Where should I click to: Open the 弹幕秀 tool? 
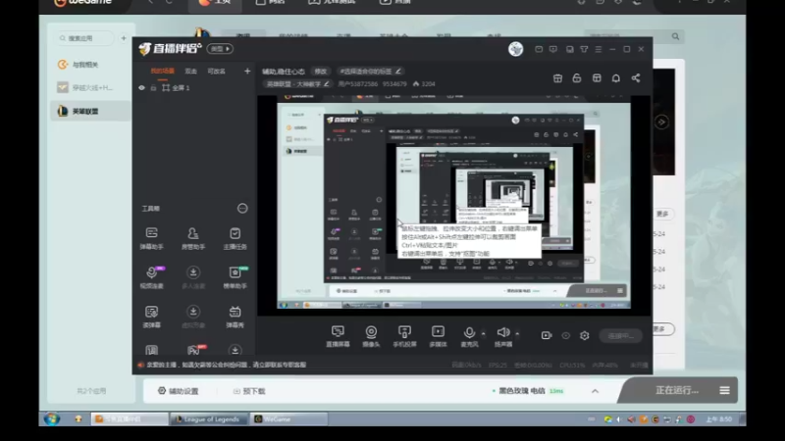pyautogui.click(x=235, y=317)
